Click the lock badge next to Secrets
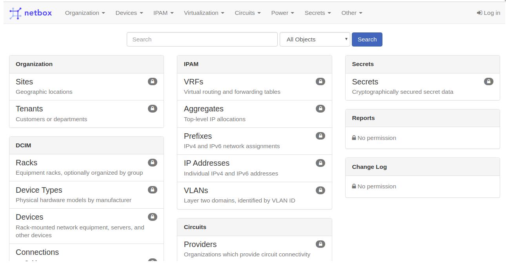 pos(489,81)
